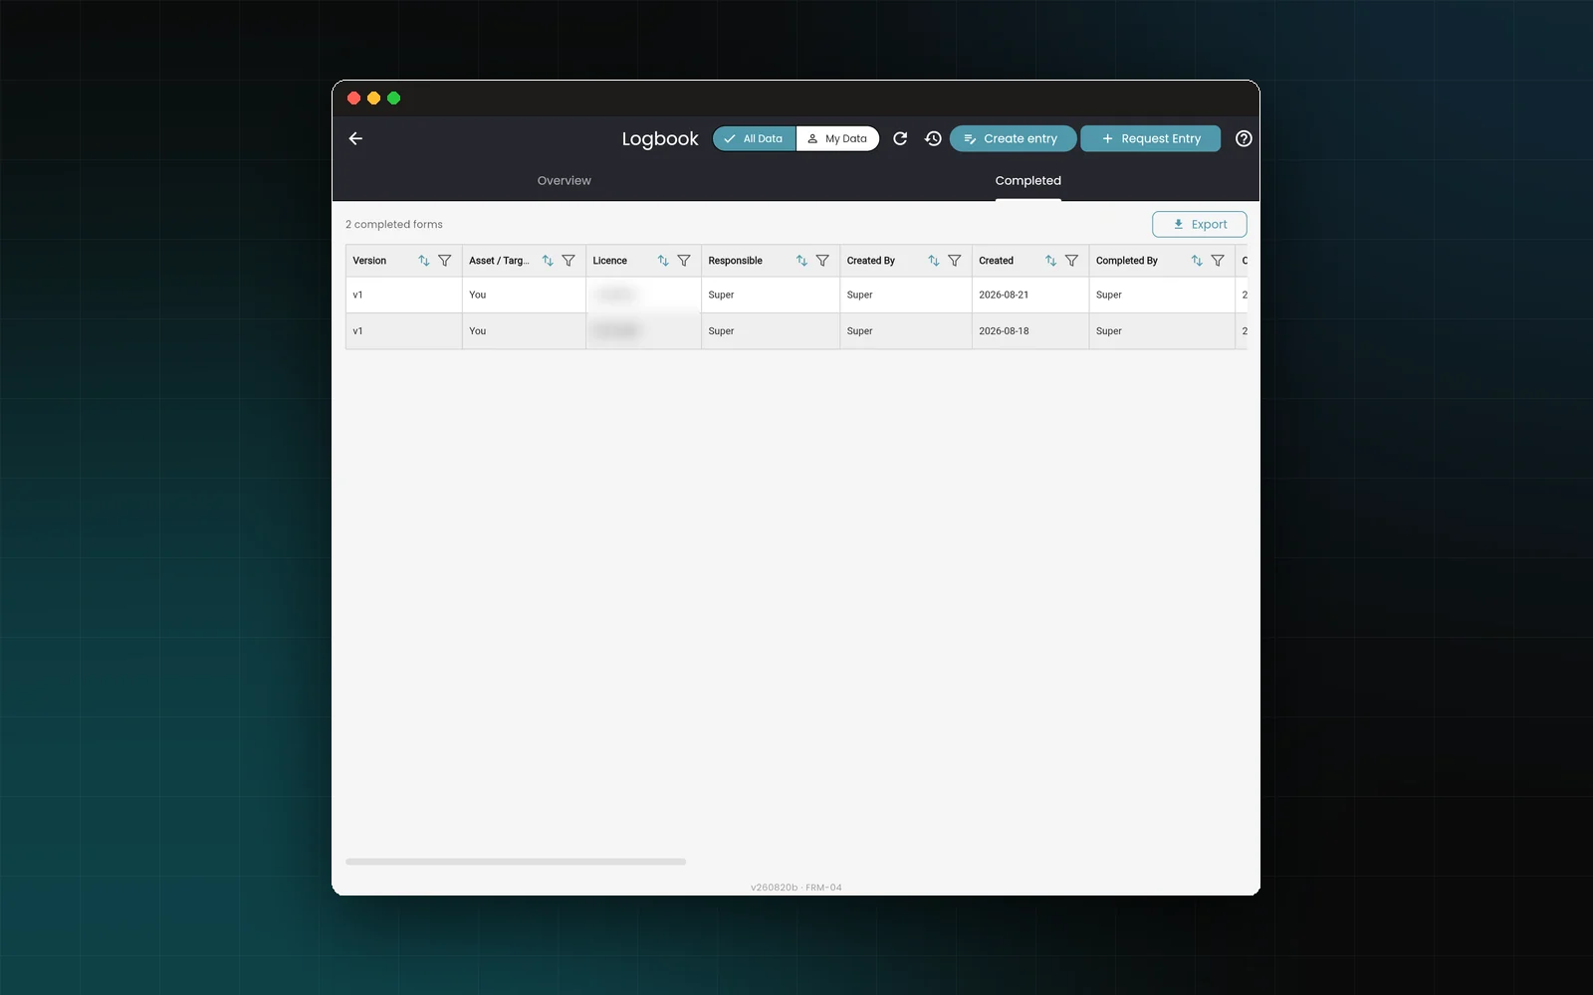This screenshot has width=1593, height=995.
Task: Sort the Created date column
Action: (x=1050, y=261)
